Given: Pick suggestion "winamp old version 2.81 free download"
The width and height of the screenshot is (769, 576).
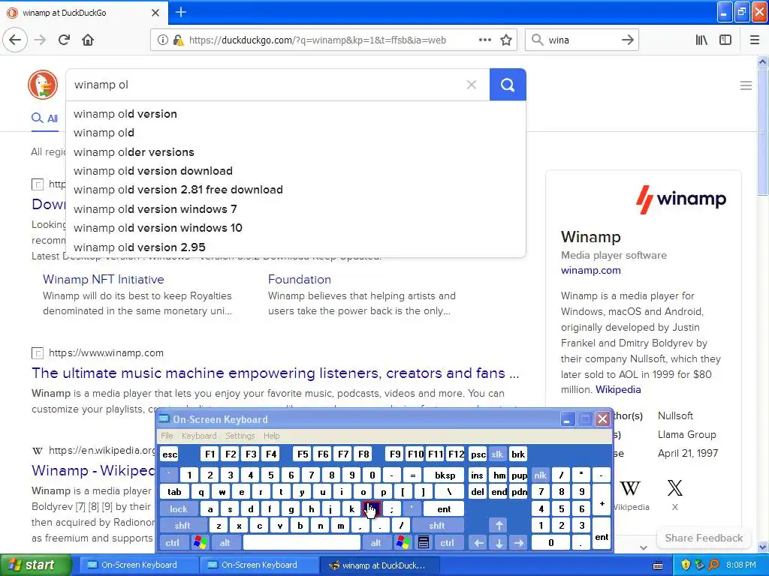Looking at the screenshot, I should tap(296, 190).
